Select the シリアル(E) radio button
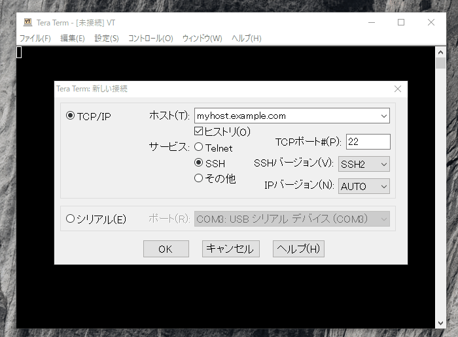 click(70, 219)
